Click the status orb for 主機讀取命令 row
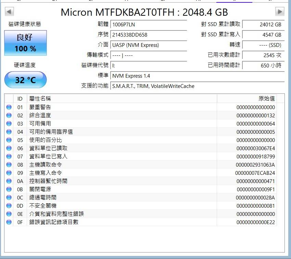291x259 pixels. coord(9,165)
